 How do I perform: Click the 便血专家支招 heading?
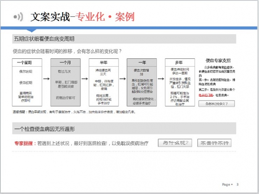tap(218, 60)
